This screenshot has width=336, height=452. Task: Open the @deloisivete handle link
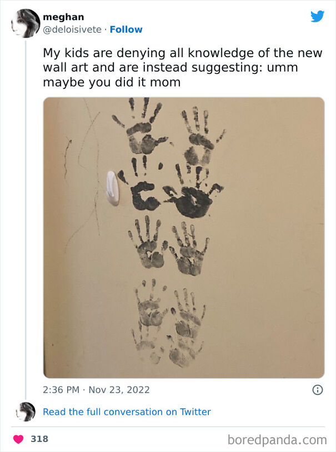pos(72,29)
